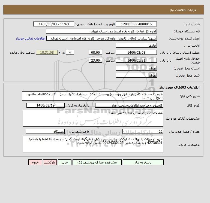This screenshot has width=210, height=203.
Task: Click the announcement date field 1400/03/03 - 11:48
Action: coord(53,24)
